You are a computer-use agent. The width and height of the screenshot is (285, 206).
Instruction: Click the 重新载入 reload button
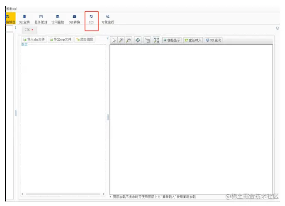click(193, 40)
